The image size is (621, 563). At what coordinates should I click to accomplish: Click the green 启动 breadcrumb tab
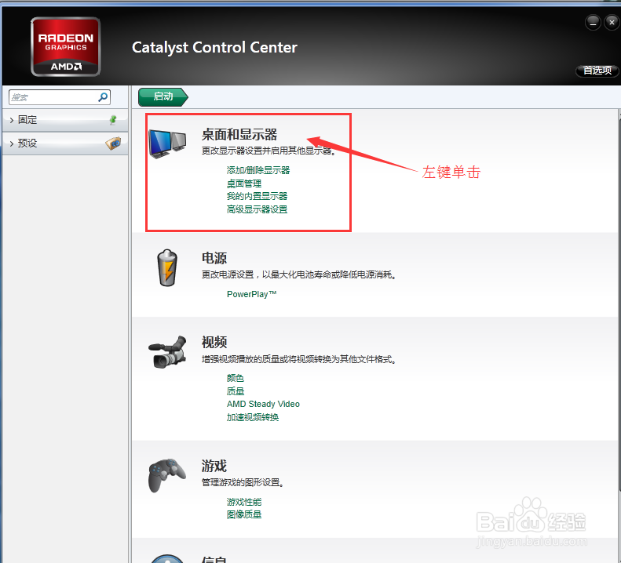163,97
